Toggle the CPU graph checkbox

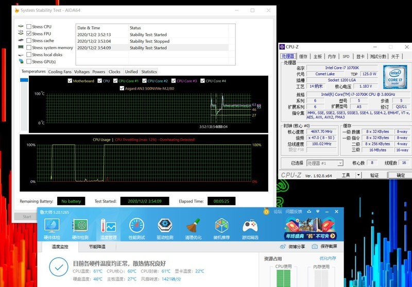coord(99,81)
